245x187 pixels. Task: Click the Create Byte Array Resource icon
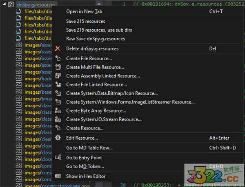pyautogui.click(x=58, y=111)
